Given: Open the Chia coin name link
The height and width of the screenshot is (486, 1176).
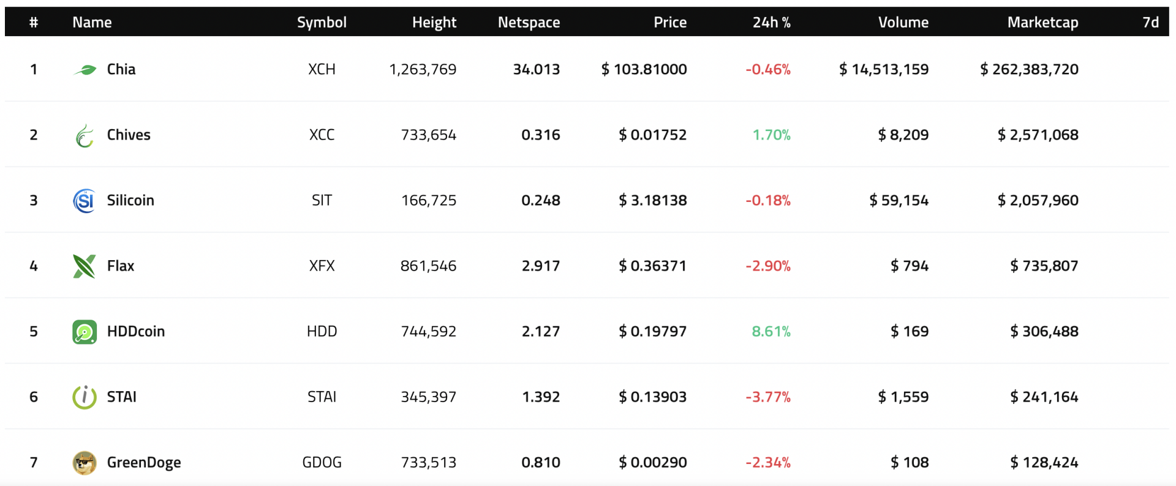Looking at the screenshot, I should pyautogui.click(x=121, y=69).
